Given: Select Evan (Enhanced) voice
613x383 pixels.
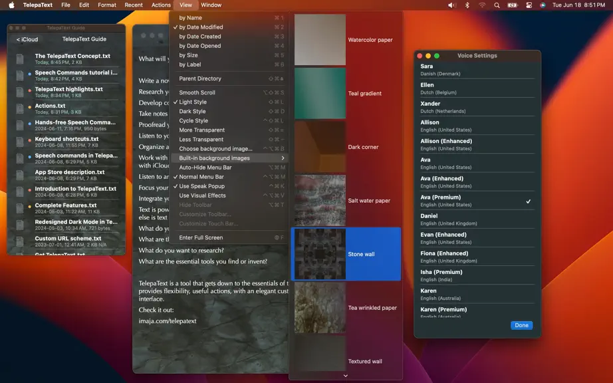Looking at the screenshot, I should [x=477, y=238].
